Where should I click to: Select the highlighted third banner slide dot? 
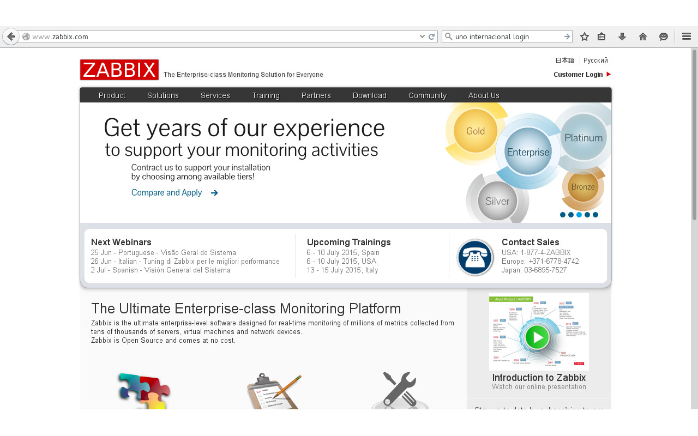click(579, 215)
